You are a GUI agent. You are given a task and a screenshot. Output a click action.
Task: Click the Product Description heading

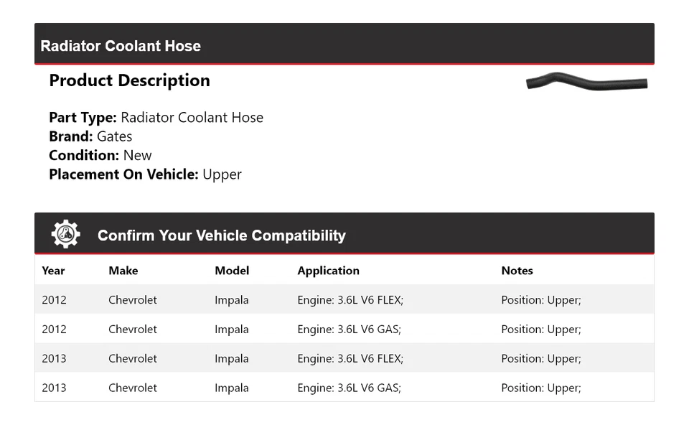[x=129, y=80]
